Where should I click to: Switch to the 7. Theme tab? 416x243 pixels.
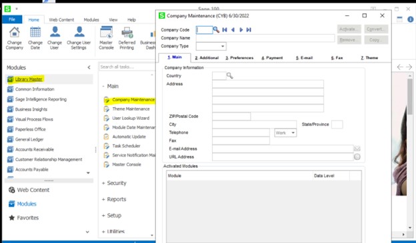369,58
